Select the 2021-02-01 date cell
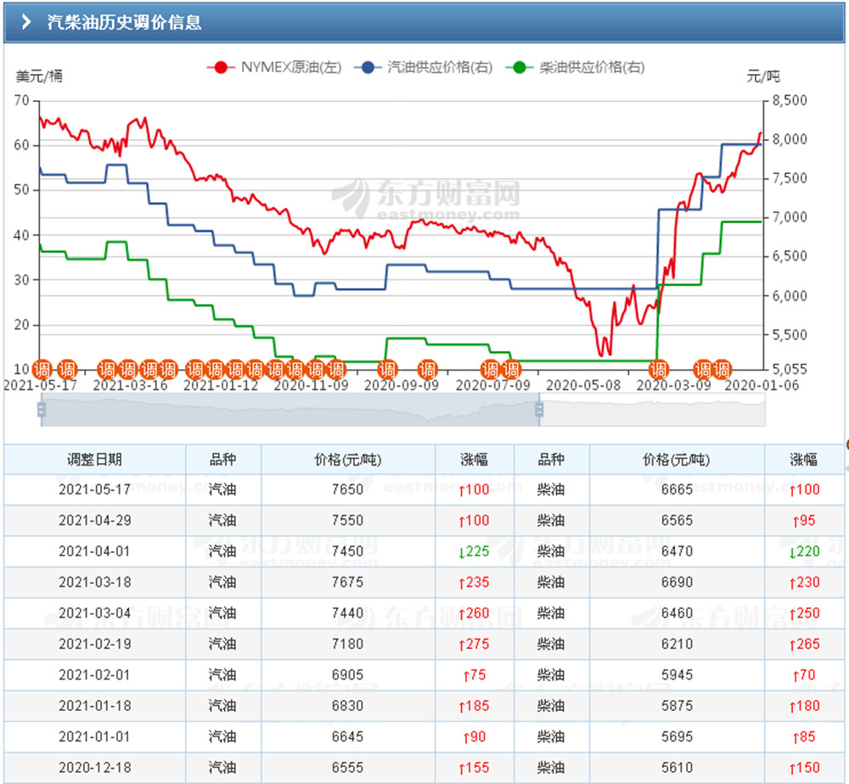849x784 pixels. [x=94, y=674]
